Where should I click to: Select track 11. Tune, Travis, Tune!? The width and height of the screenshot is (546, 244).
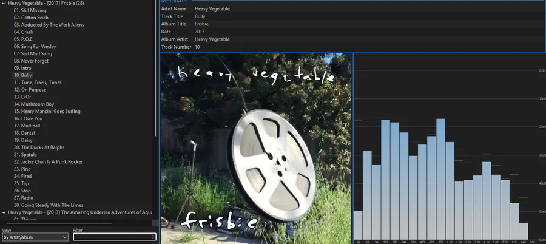pos(37,83)
